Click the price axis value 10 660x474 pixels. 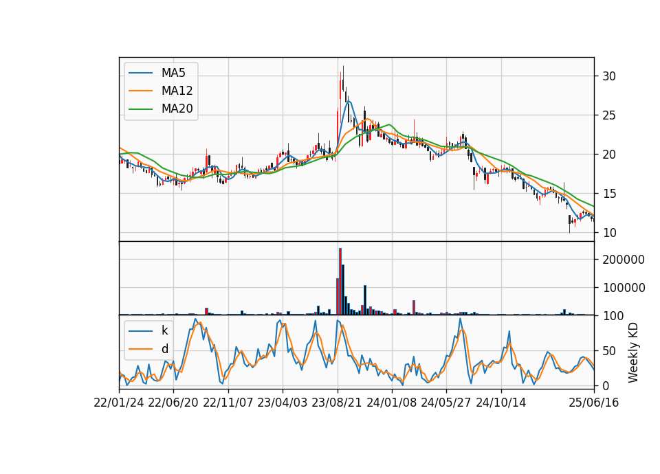coord(609,233)
